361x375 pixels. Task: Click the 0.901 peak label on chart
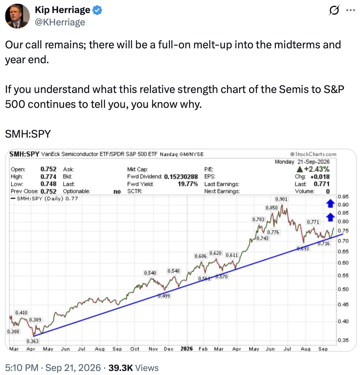click(x=281, y=199)
